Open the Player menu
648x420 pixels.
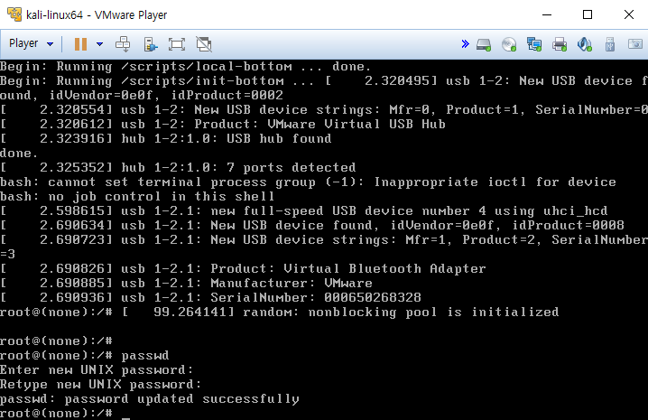pos(23,43)
